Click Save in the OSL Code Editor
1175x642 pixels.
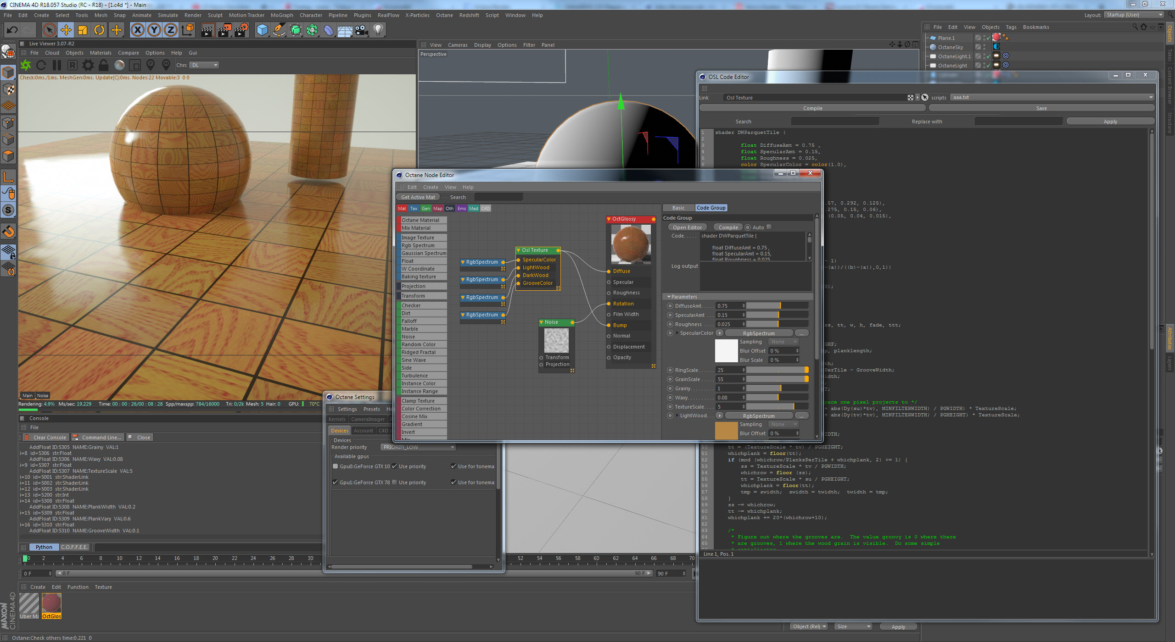[x=1041, y=108]
